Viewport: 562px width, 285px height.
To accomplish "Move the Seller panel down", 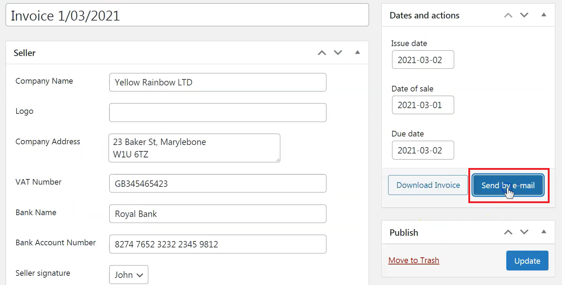I will tap(338, 53).
